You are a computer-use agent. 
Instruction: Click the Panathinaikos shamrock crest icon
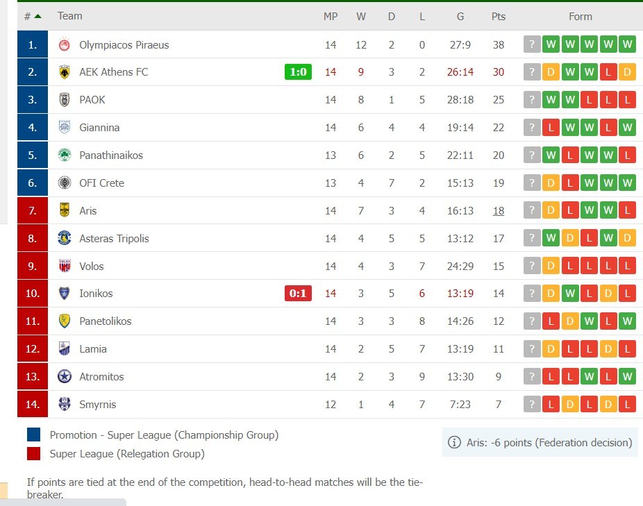click(65, 155)
